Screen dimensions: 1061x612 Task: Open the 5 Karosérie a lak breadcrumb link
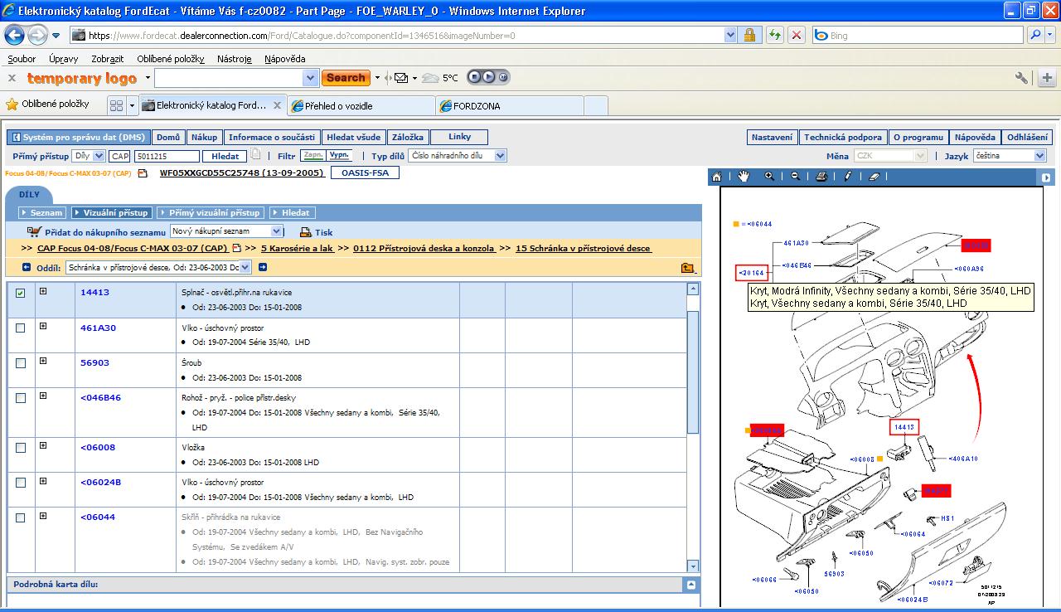tap(298, 248)
